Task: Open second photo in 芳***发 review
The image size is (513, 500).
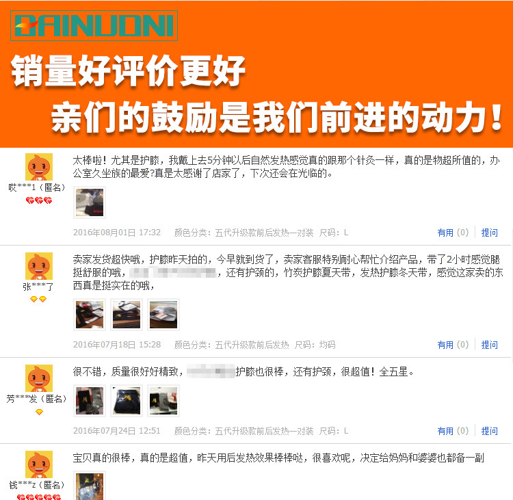Action: click(x=127, y=401)
